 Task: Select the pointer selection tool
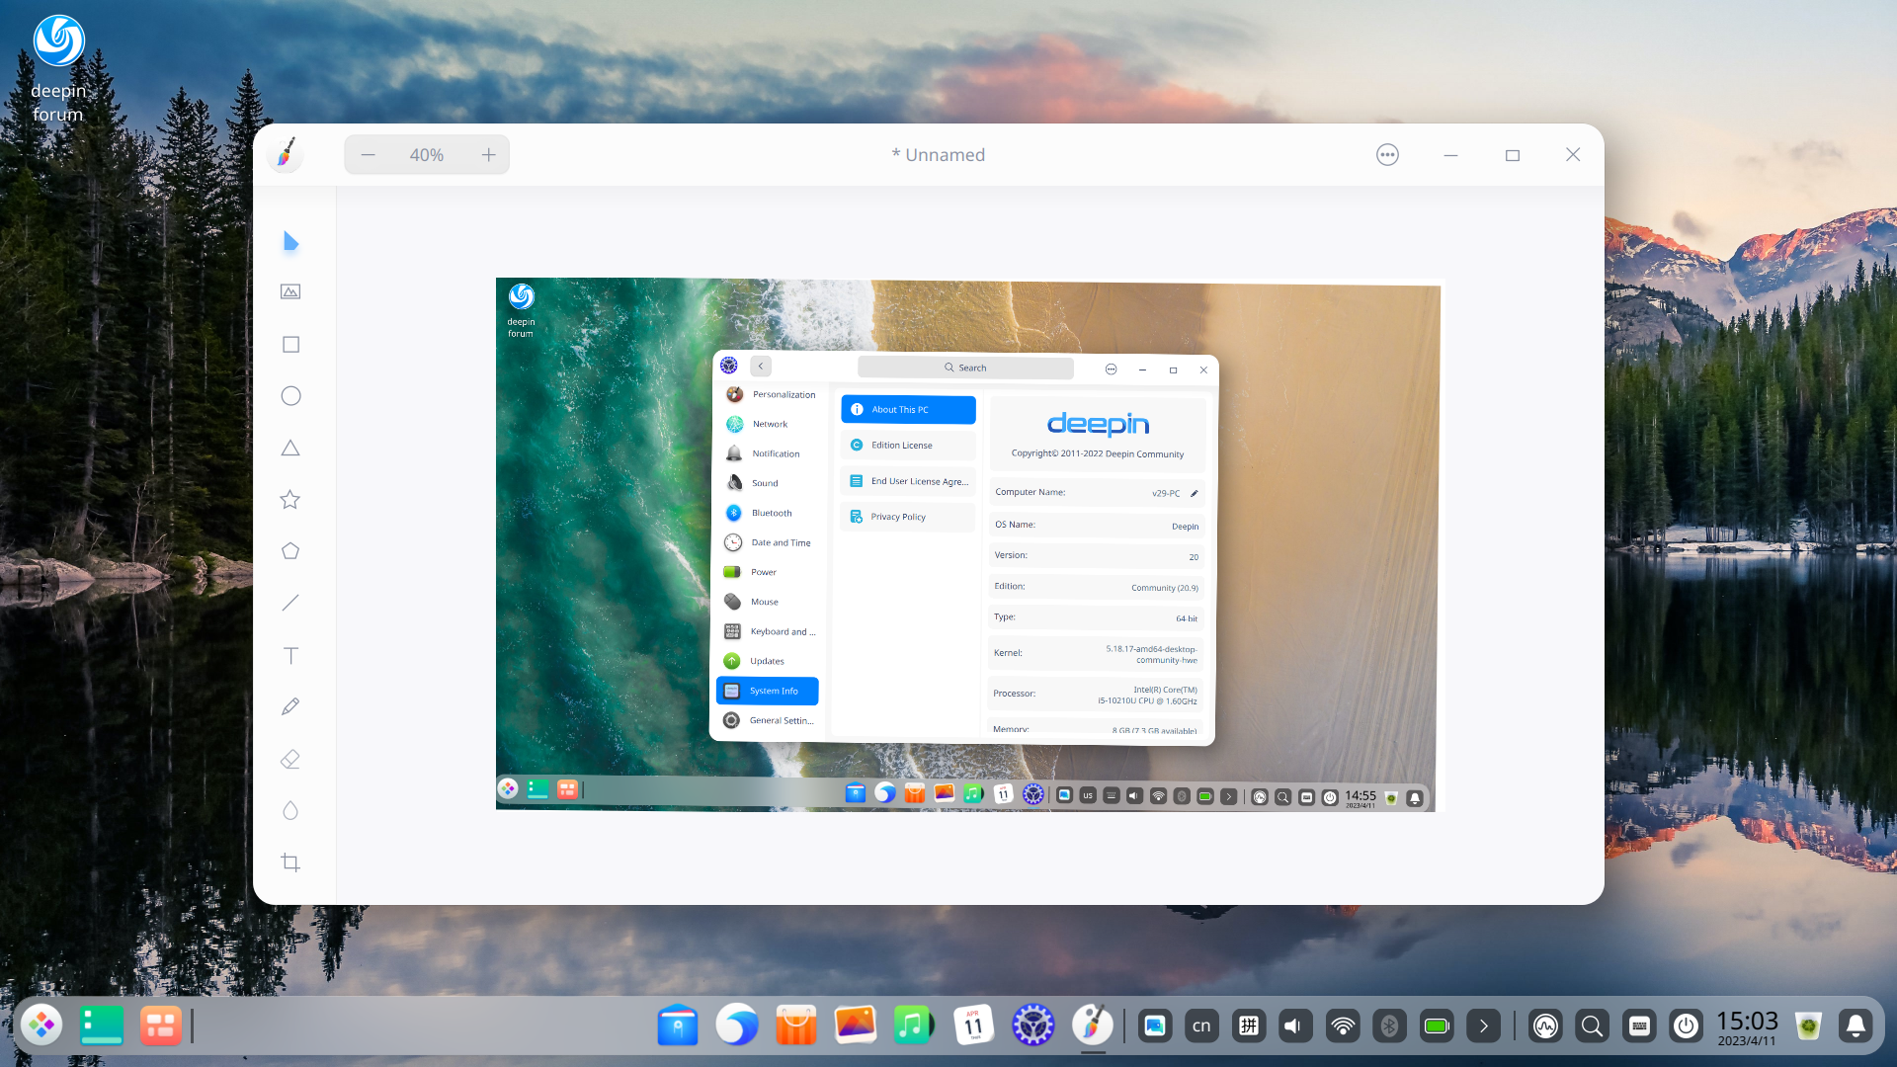click(x=289, y=241)
